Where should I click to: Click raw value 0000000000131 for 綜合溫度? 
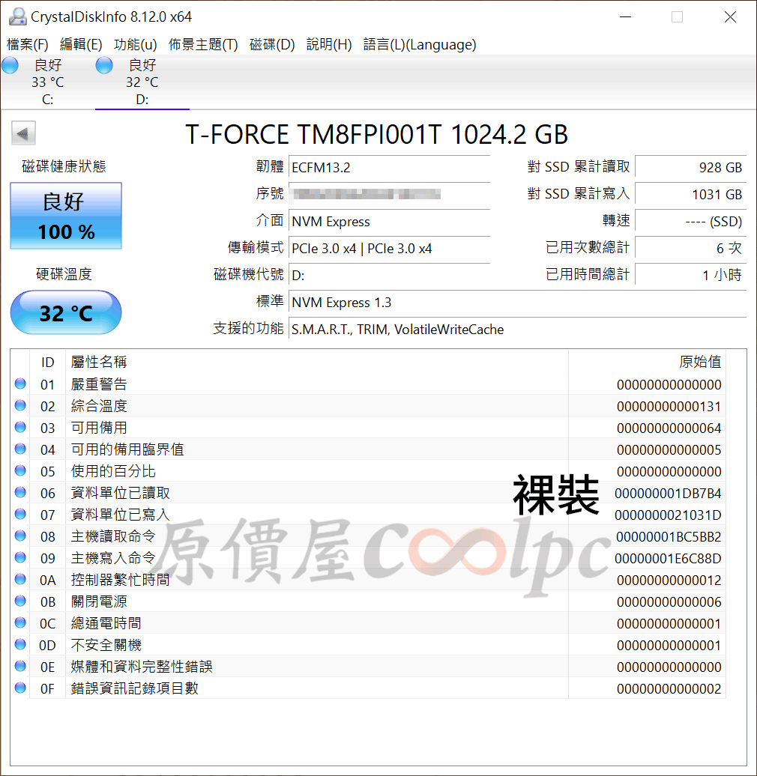pos(669,406)
